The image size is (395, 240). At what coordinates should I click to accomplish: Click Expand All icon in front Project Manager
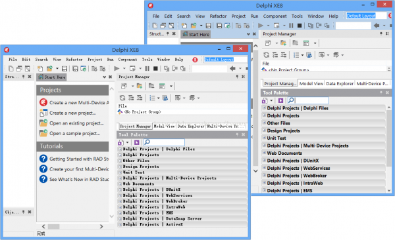pyautogui.click(x=131, y=98)
